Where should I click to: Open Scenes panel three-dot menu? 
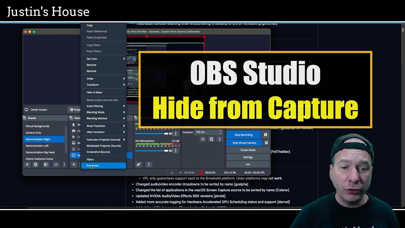point(64,164)
